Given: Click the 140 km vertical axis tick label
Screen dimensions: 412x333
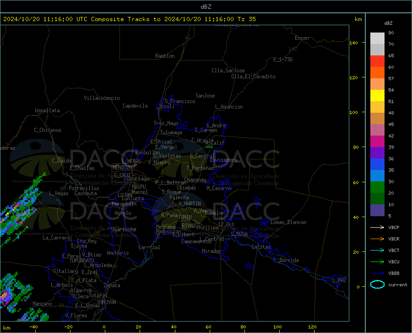Looking at the screenshot, I should click(x=354, y=43).
